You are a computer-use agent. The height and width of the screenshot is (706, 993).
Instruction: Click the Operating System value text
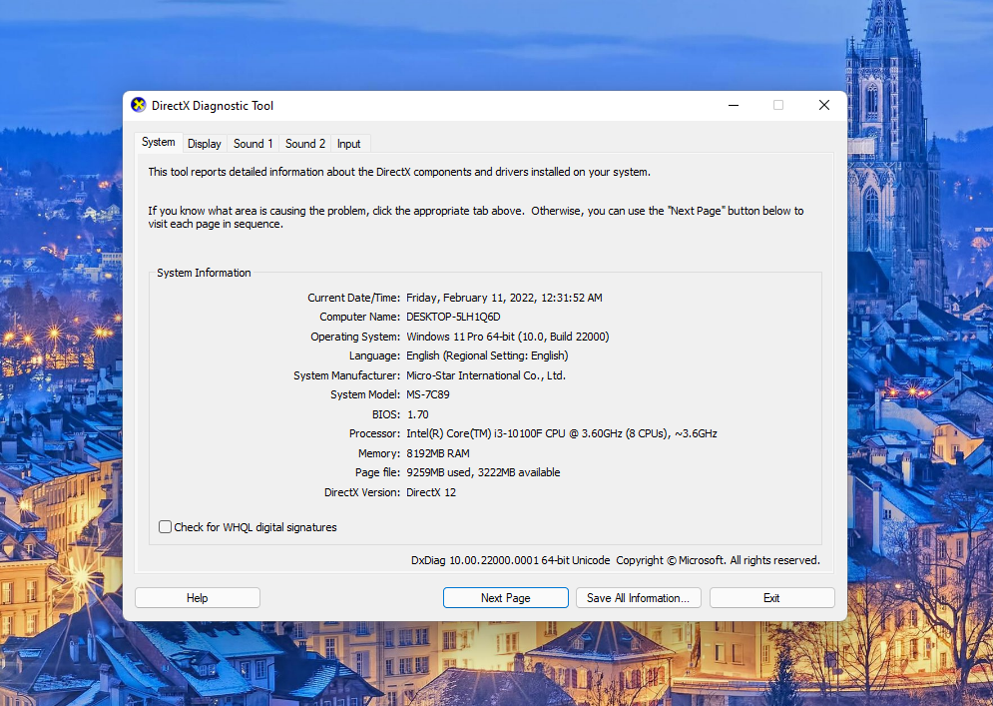point(507,336)
